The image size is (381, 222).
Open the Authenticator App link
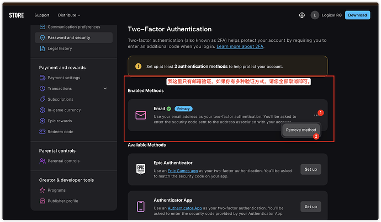point(184,208)
